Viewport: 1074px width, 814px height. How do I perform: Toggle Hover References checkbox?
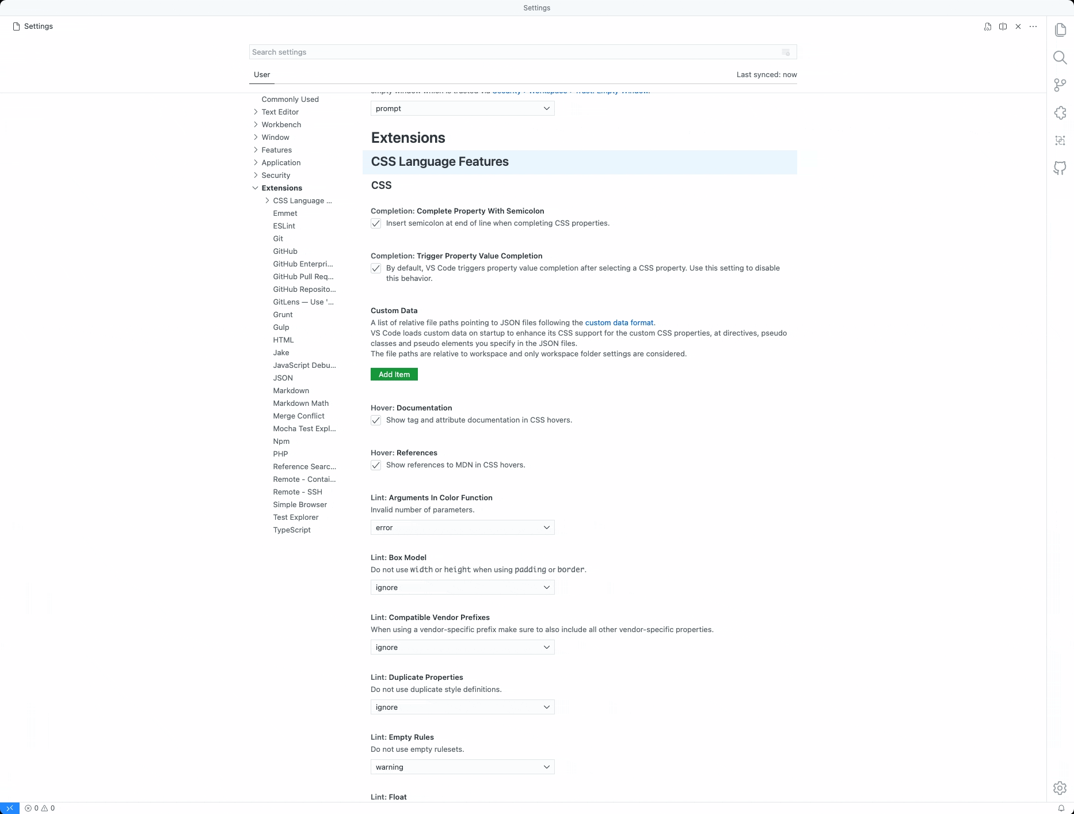pos(376,465)
